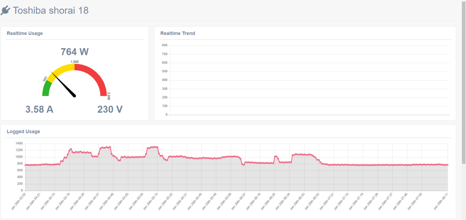Click the Jan 29th 06:07 time label
Viewport: 466px width, 220px height.
coord(238,201)
